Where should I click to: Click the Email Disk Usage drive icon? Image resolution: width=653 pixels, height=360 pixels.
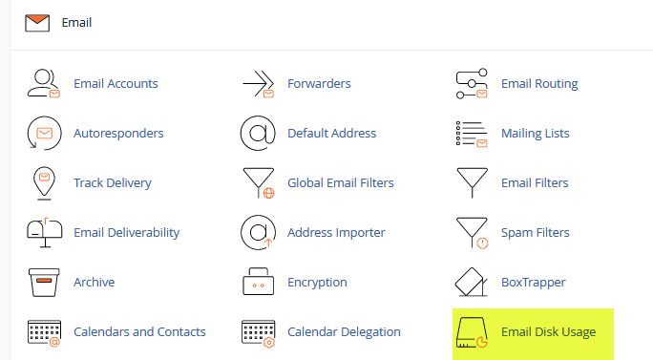(472, 332)
